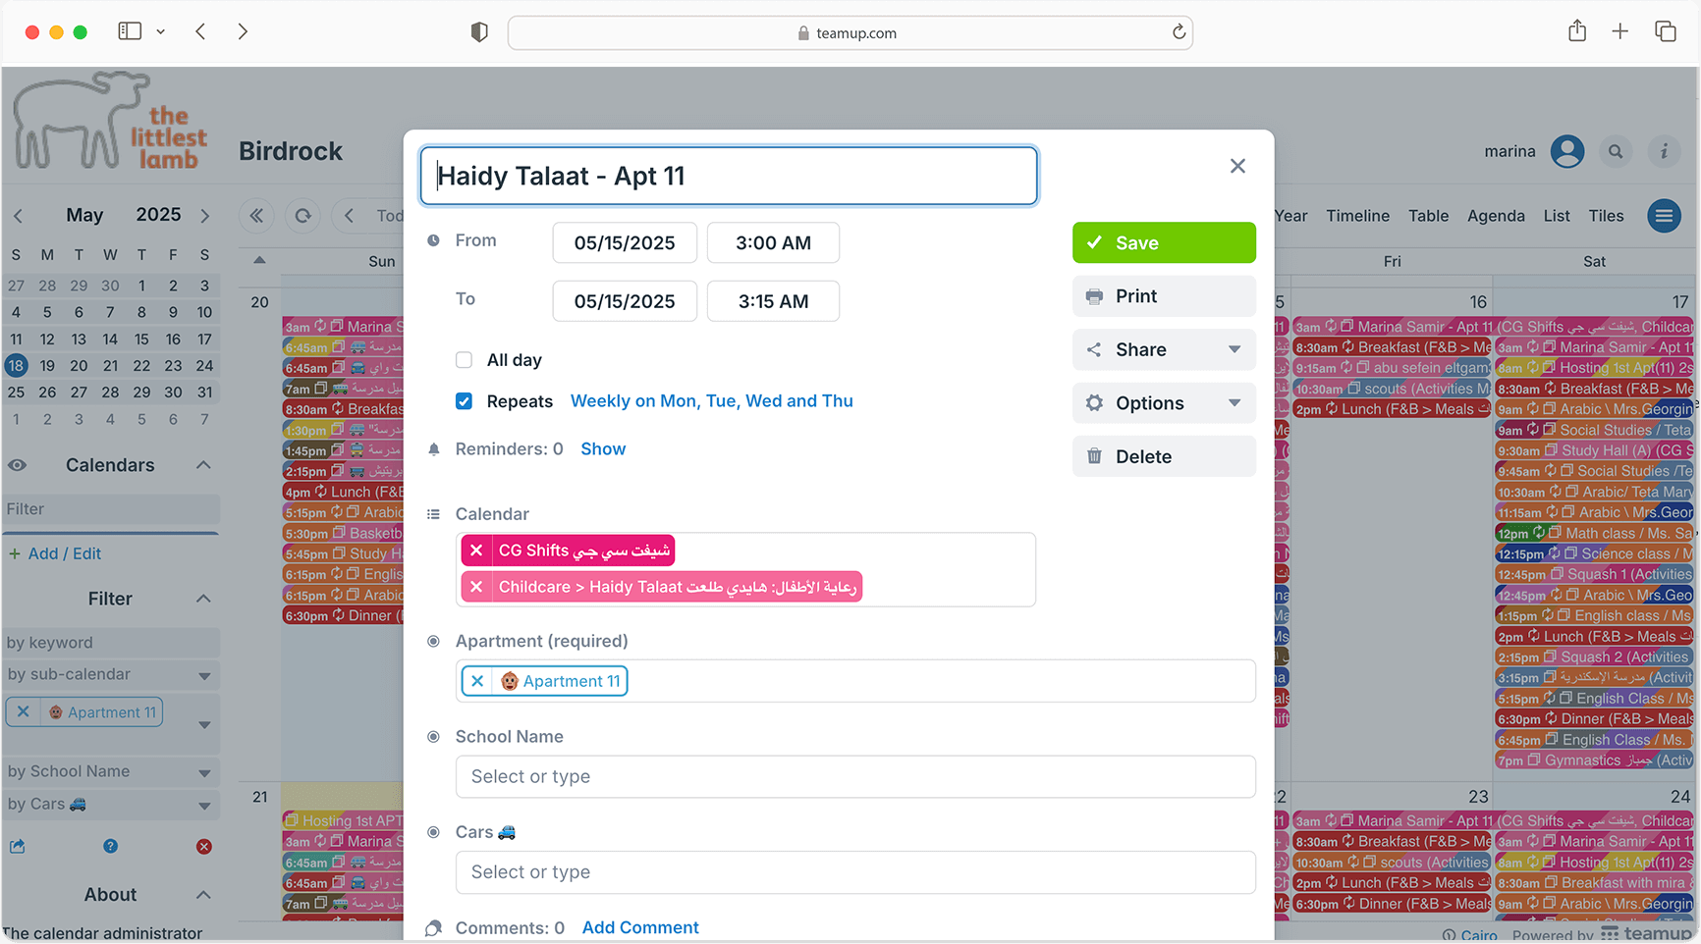The width and height of the screenshot is (1701, 944).
Task: Open Add / Edit calendars
Action: pos(56,553)
